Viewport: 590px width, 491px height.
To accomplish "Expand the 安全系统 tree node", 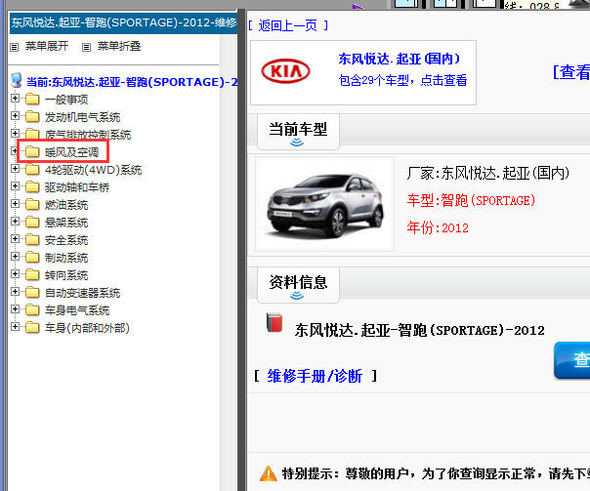I will click(15, 239).
